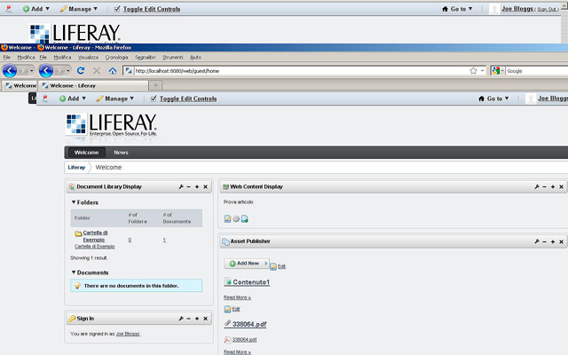Maximize the Sign In portlet
Image resolution: width=568 pixels, height=355 pixels.
197,319
